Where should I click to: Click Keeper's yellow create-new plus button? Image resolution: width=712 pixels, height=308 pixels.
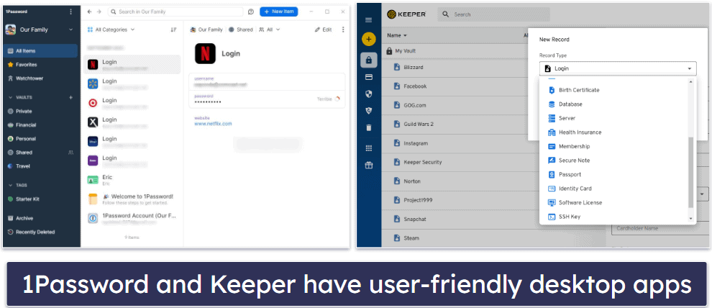pyautogui.click(x=369, y=40)
